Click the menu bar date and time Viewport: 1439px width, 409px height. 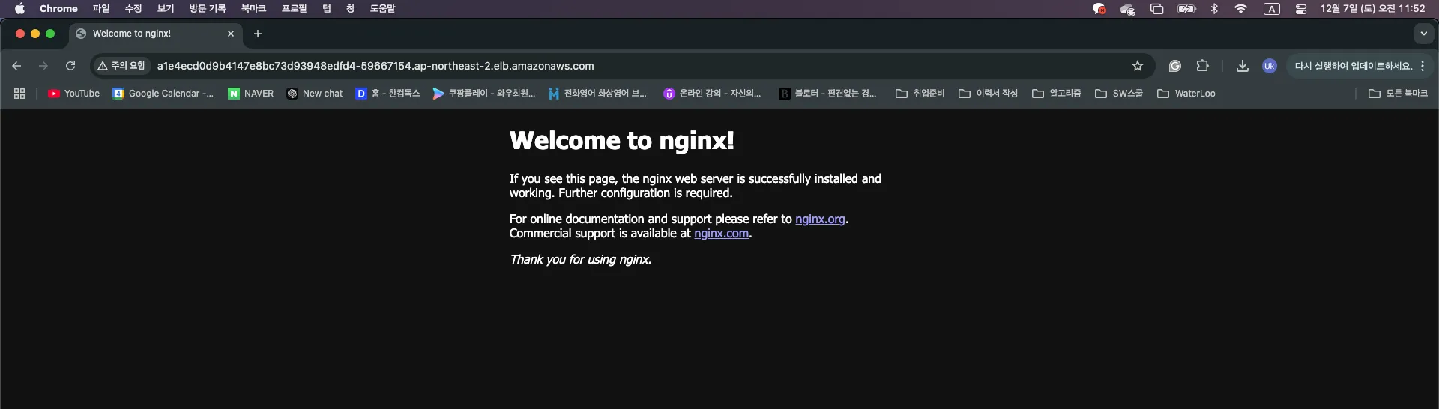click(x=1373, y=9)
